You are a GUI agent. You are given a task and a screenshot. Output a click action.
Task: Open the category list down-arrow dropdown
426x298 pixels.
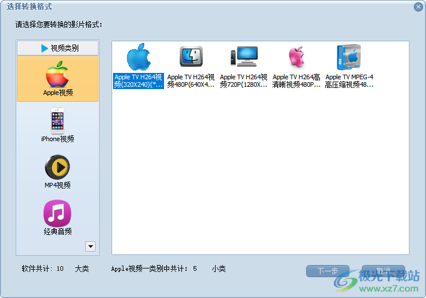point(90,247)
